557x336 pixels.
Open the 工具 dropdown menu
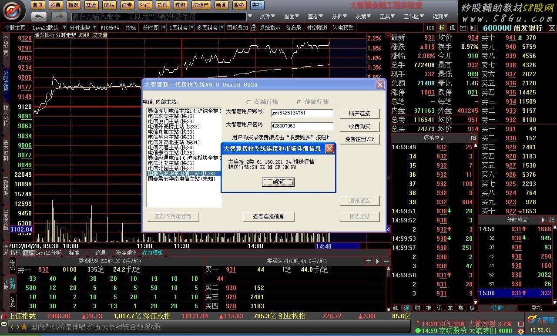pyautogui.click(x=387, y=17)
